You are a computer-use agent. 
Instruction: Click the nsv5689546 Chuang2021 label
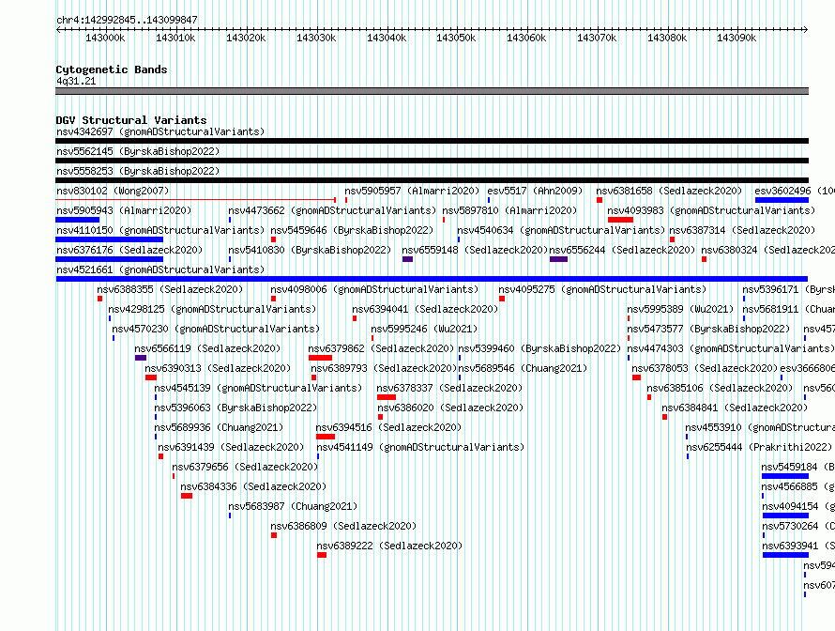(x=523, y=368)
